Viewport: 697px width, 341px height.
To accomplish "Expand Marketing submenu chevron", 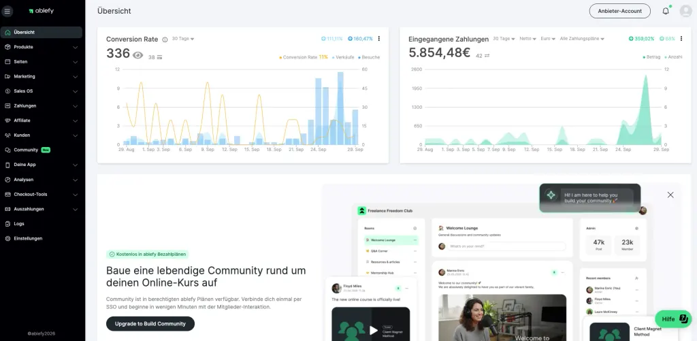I will [75, 76].
